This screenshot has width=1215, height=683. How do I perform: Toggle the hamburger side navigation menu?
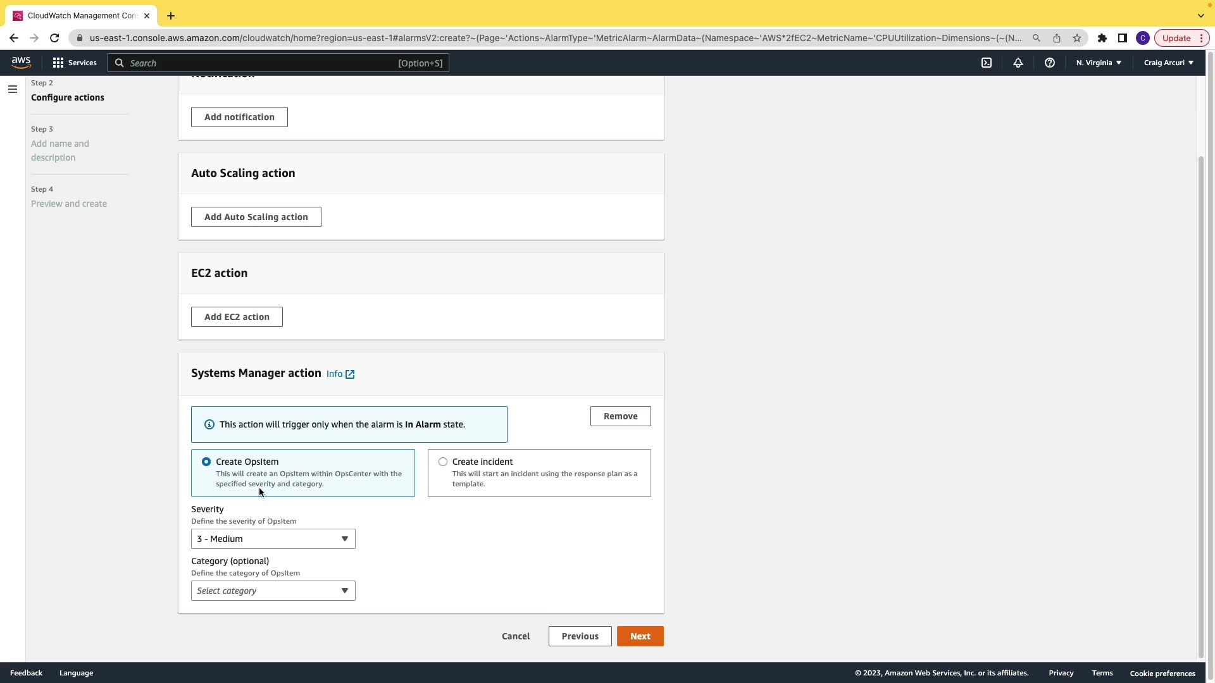tap(12, 89)
